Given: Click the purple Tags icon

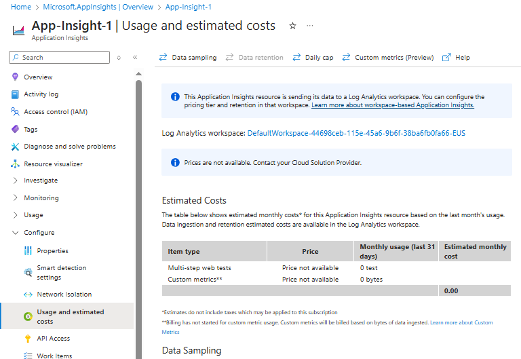Looking at the screenshot, I should point(15,129).
